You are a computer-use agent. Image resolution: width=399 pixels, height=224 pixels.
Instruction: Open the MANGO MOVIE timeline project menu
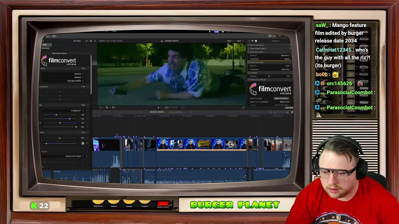pyautogui.click(x=158, y=112)
